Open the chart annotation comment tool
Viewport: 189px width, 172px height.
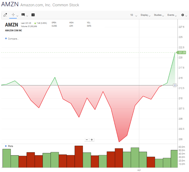tap(23, 15)
